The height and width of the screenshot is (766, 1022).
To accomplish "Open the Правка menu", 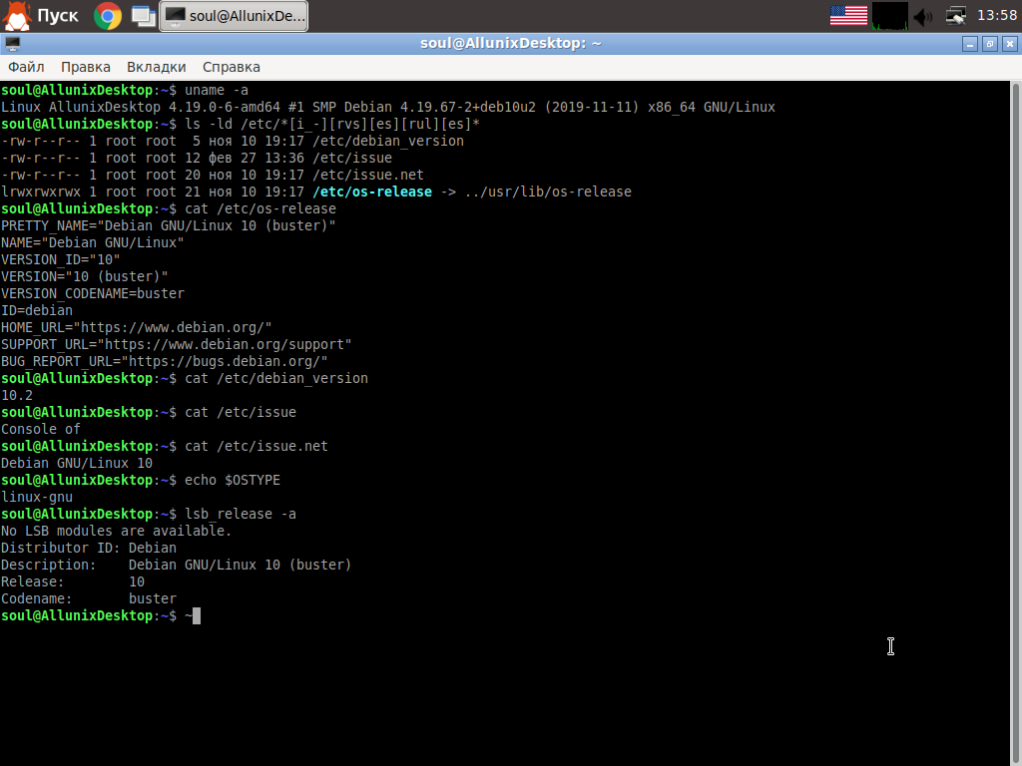I will tap(86, 67).
